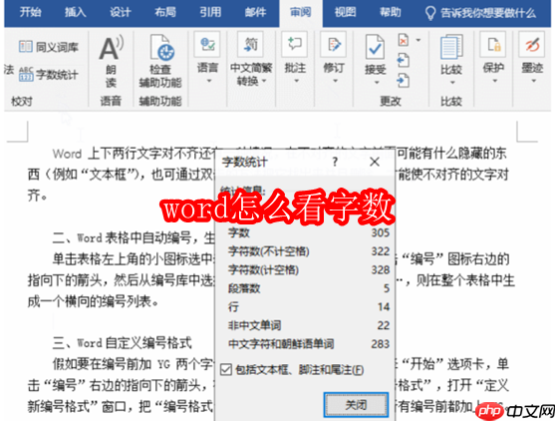
Task: Switch to the 插入 tab
Action: click(x=75, y=12)
